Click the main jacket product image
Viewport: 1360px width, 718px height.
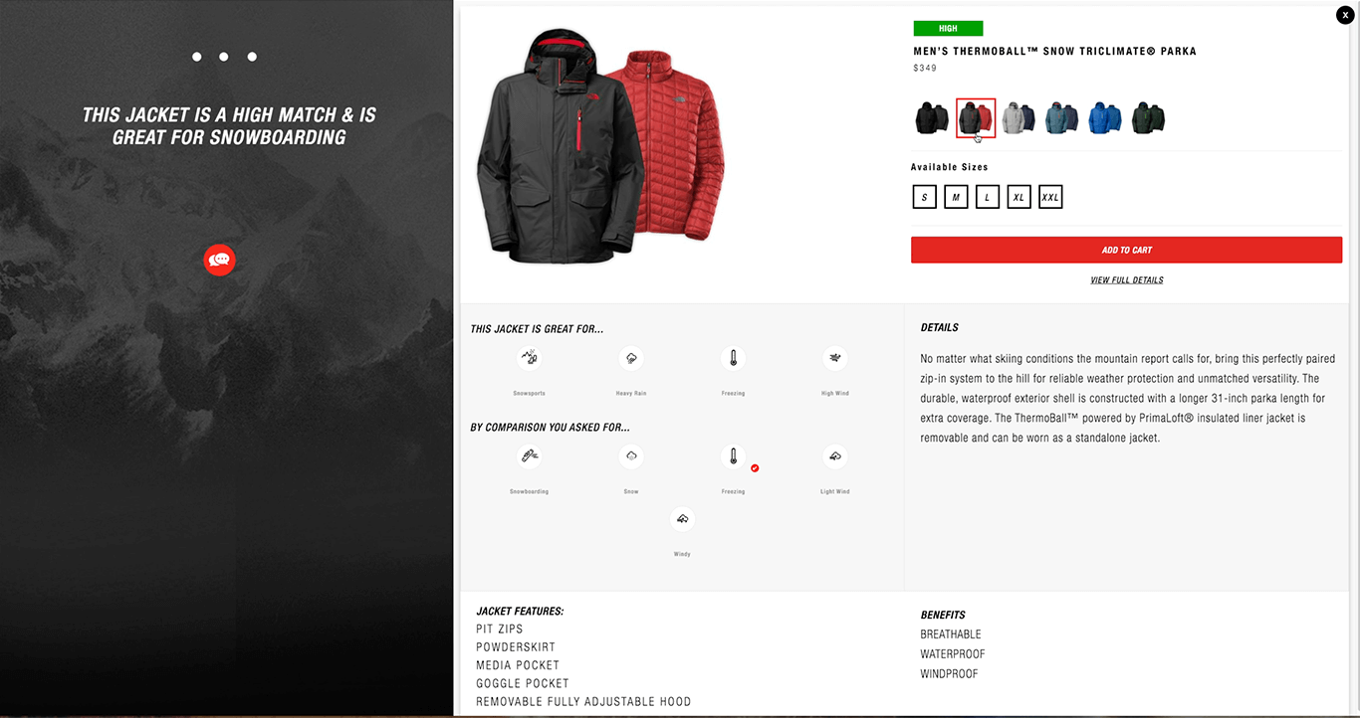point(600,146)
